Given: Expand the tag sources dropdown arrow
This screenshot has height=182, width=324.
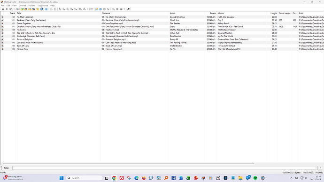Looking at the screenshot, I should [124, 9].
